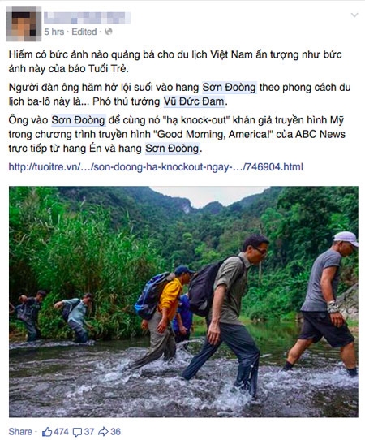Show edit history via 'Edited'
Viewport: 365px width, 440px height.
(84, 32)
